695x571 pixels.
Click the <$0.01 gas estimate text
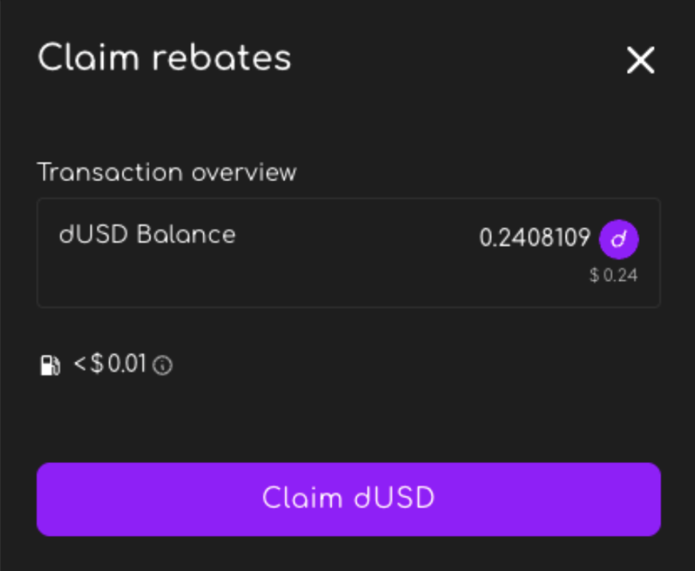(x=111, y=365)
